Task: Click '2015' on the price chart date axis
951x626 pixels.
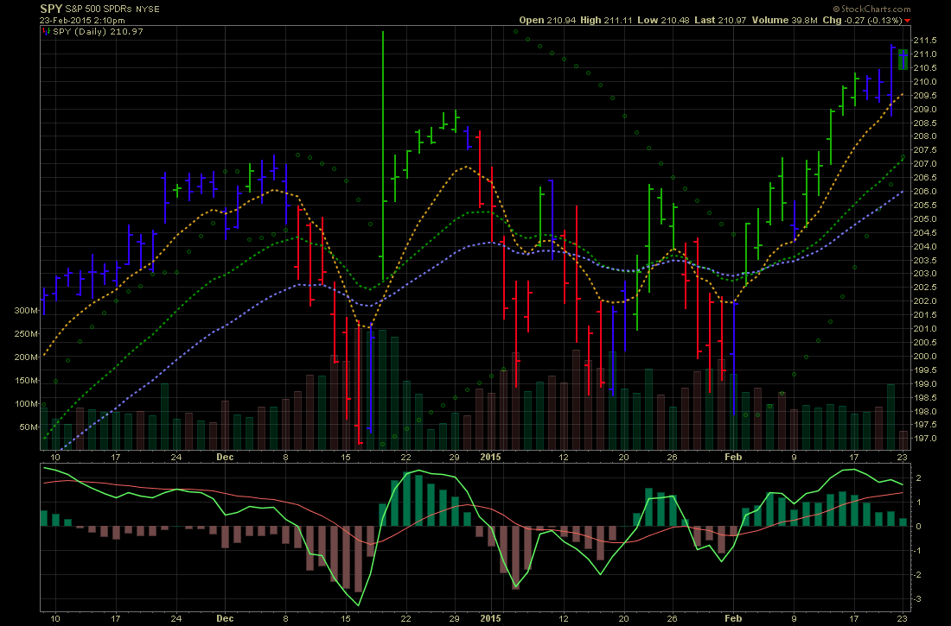Action: click(x=491, y=457)
